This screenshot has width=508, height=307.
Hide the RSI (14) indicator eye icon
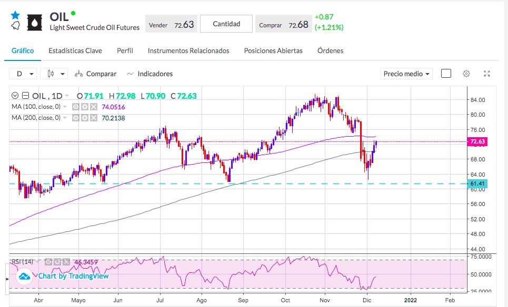(48, 262)
